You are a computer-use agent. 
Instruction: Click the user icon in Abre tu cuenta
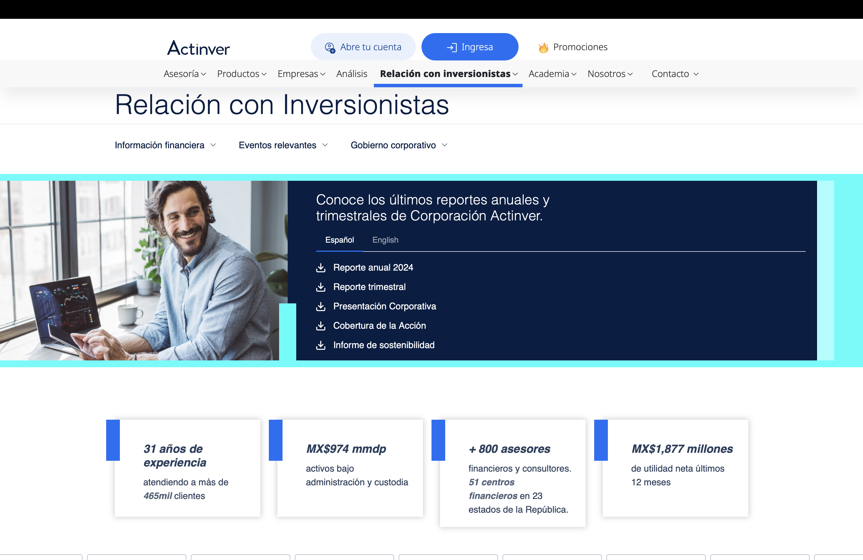pyautogui.click(x=330, y=47)
